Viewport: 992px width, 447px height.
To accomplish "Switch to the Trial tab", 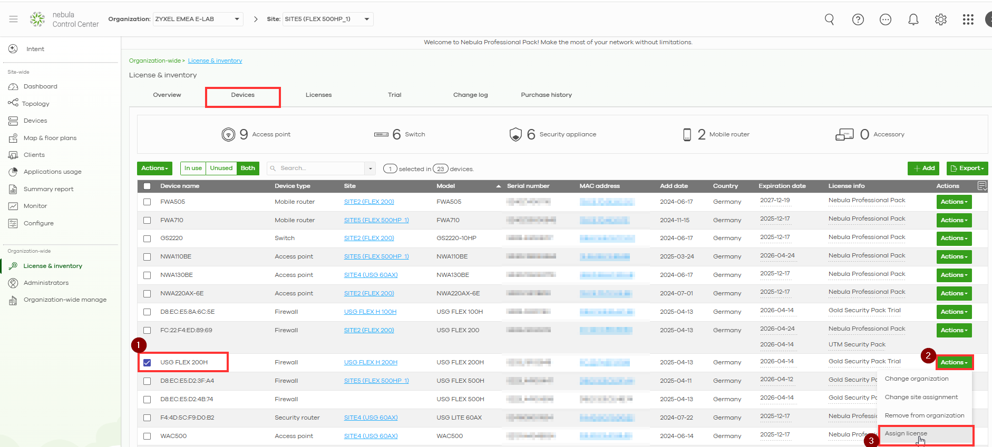I will [x=395, y=95].
